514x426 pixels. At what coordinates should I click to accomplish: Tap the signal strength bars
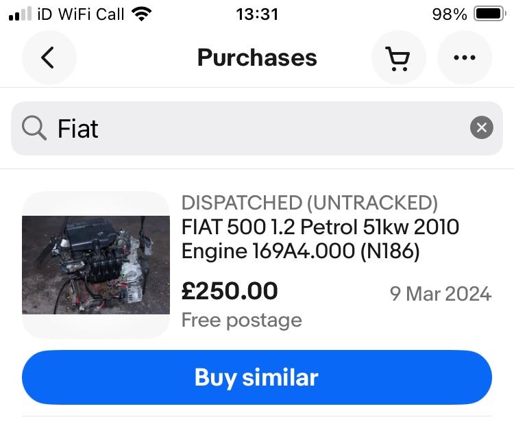click(x=20, y=14)
